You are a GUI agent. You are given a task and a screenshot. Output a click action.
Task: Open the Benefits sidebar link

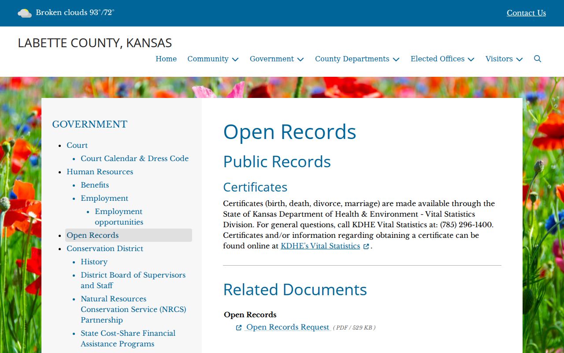95,185
